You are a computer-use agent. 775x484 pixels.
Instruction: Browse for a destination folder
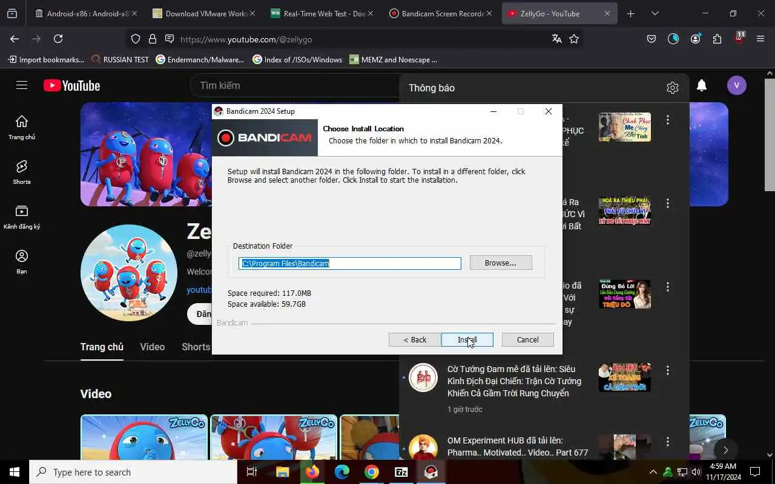click(x=501, y=263)
